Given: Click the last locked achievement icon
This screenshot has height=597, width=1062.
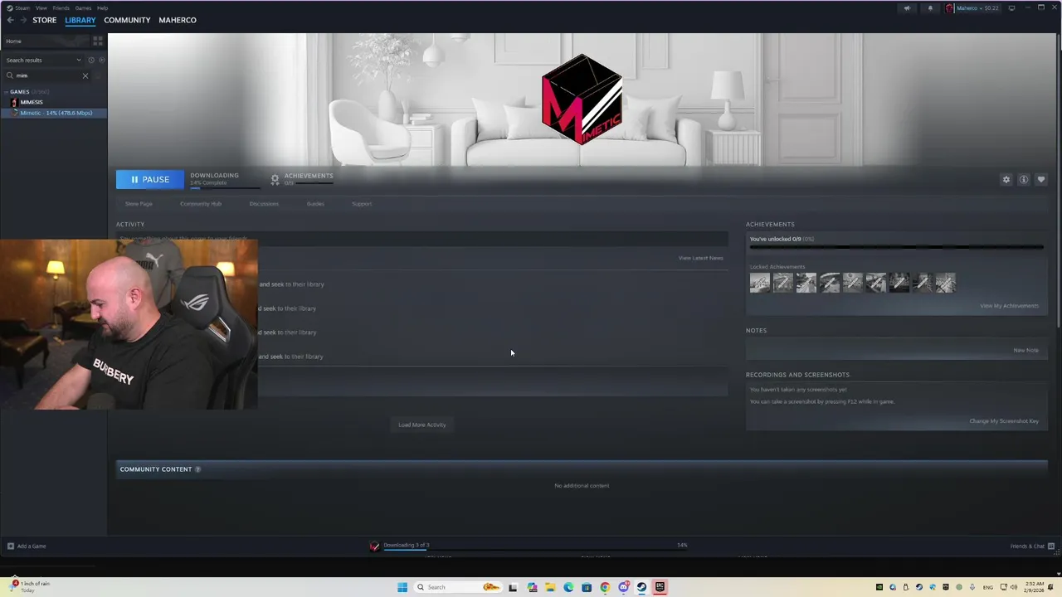Looking at the screenshot, I should tap(946, 283).
